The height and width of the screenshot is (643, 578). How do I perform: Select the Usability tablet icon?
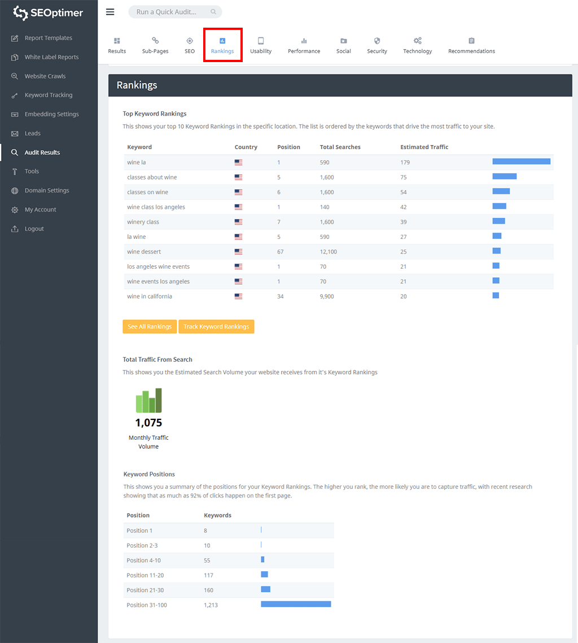click(x=261, y=41)
